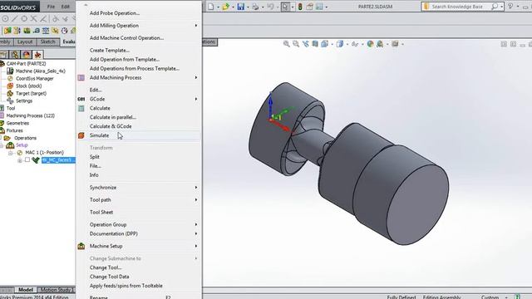Click the Machine Setup icon in menu

[x=81, y=246]
